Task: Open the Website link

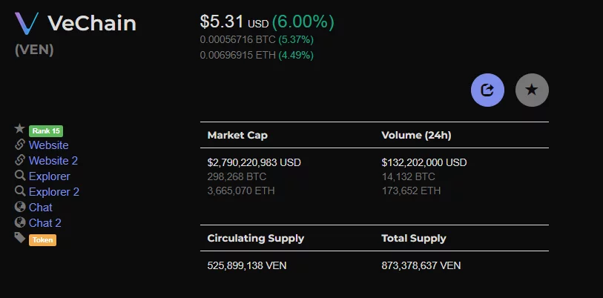Action: 48,145
